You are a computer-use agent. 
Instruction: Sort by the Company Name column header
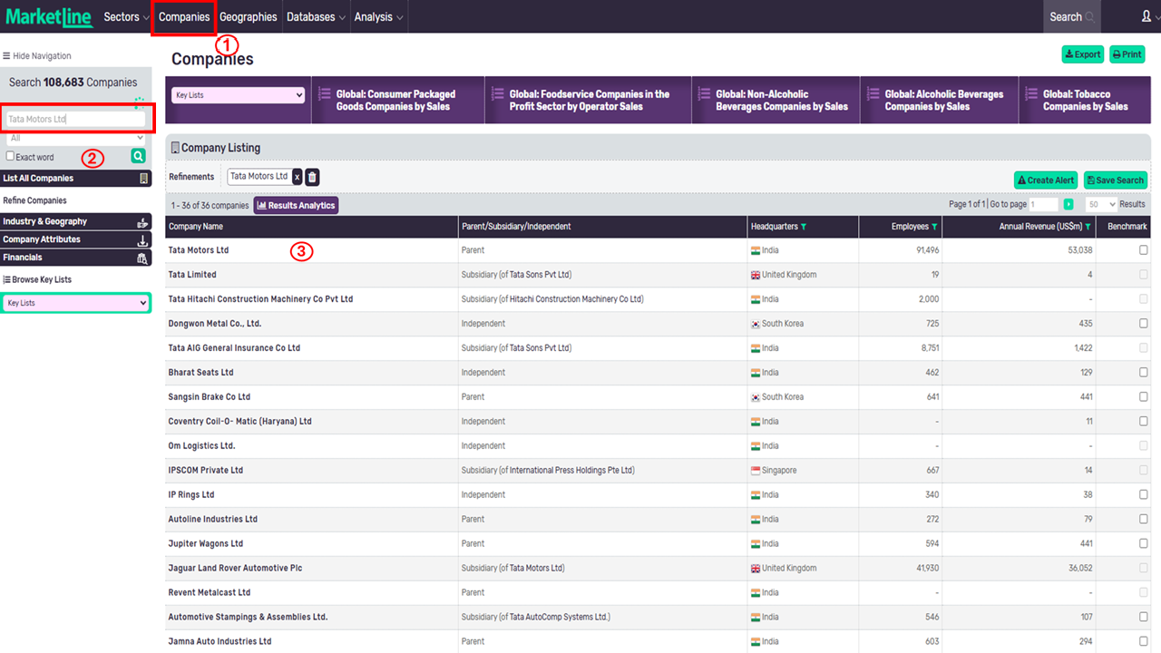pos(196,227)
